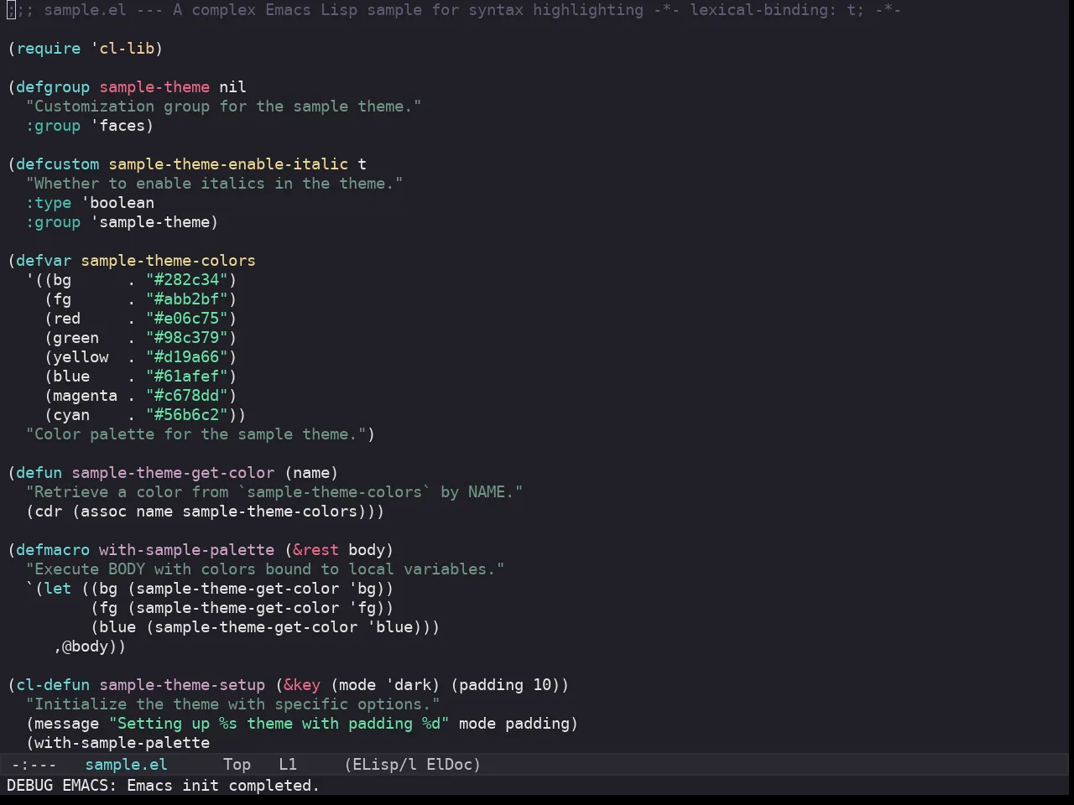Click the string "Setting up %s theme with padding %d"
The width and height of the screenshot is (1074, 805).
click(279, 724)
